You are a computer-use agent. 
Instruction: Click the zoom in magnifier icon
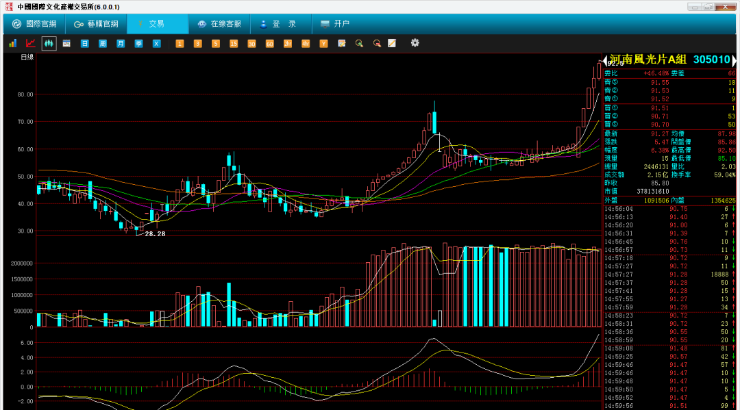point(359,43)
